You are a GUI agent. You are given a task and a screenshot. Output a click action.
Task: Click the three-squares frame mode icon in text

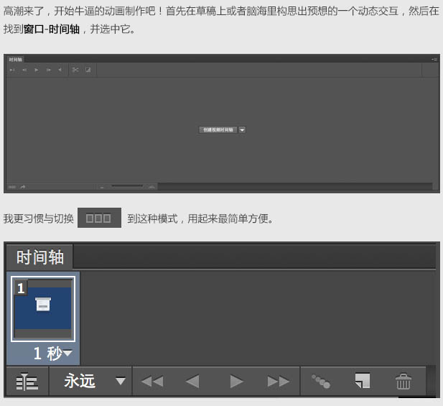tap(99, 218)
